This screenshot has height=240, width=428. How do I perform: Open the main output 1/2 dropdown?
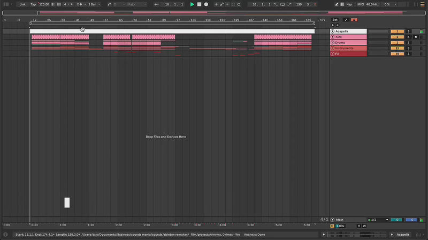[x=378, y=220]
